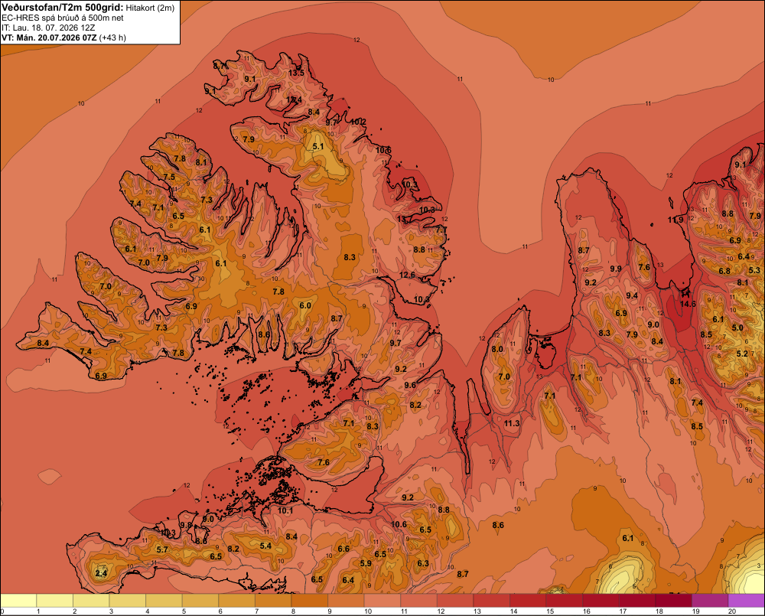Click the 2.4 temperature value

(101, 574)
